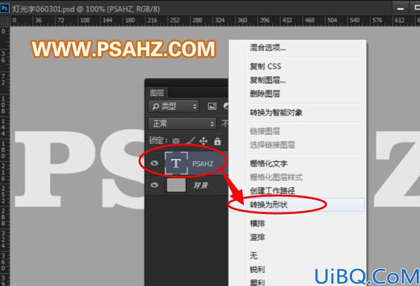Choose 转换为智能对象 menu entry
This screenshot has height=286, width=420.
[x=276, y=112]
